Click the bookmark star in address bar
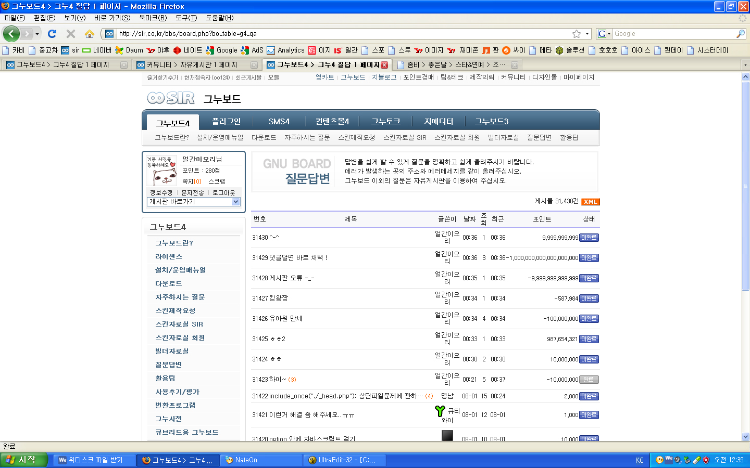This screenshot has width=750, height=468. click(577, 34)
